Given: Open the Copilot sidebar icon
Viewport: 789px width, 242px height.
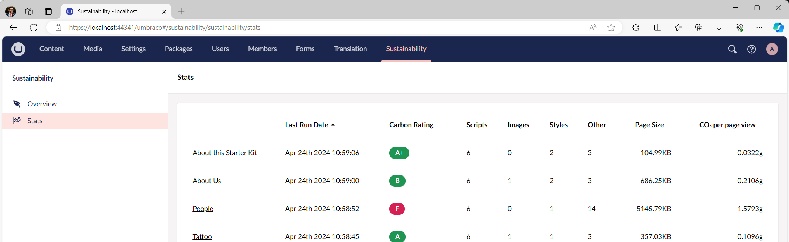Looking at the screenshot, I should tap(778, 28).
